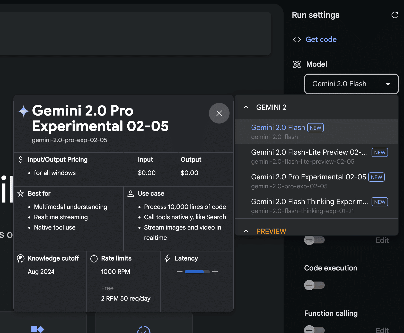Click the Knowledge cutoff head icon
Viewport: 404px width, 333px height.
(x=21, y=258)
